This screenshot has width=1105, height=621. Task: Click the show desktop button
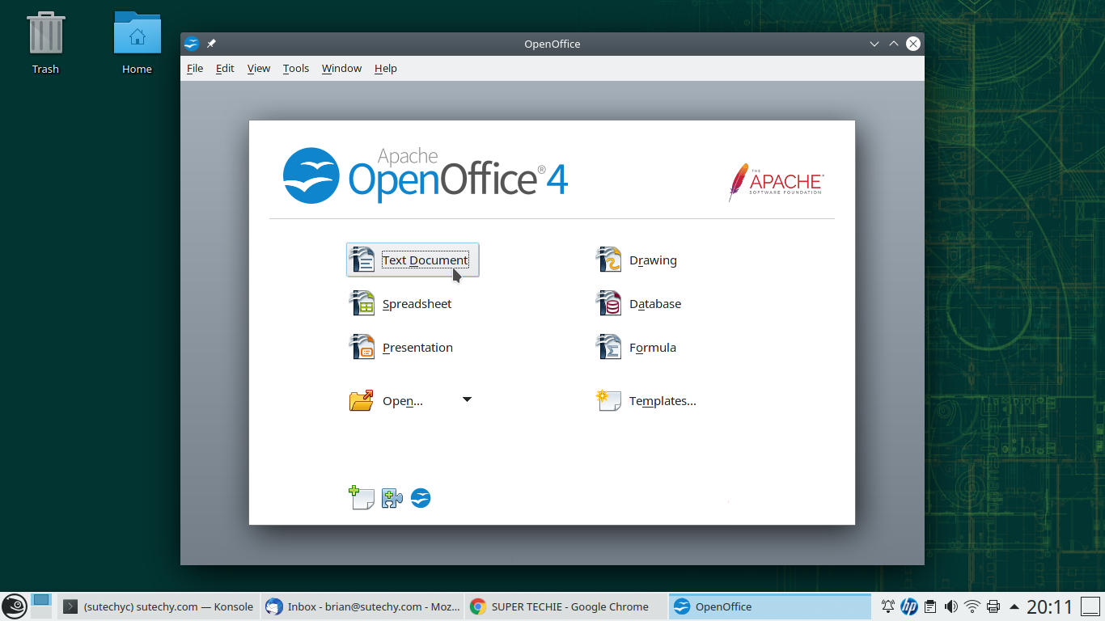click(x=1090, y=606)
